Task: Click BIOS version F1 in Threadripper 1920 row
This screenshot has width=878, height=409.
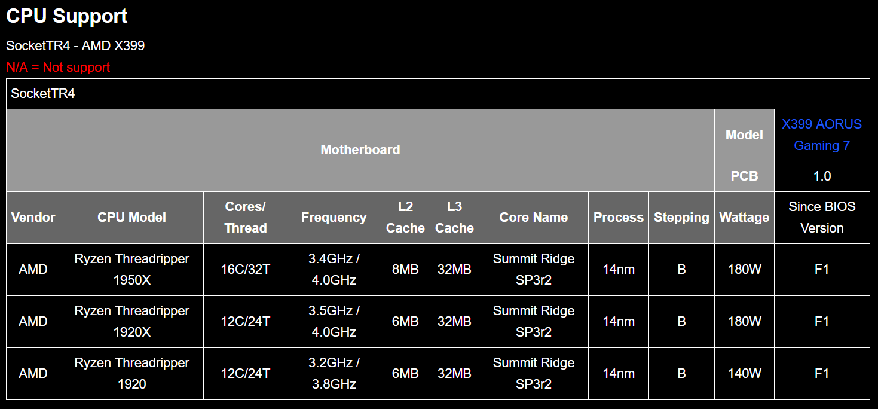Action: (822, 374)
